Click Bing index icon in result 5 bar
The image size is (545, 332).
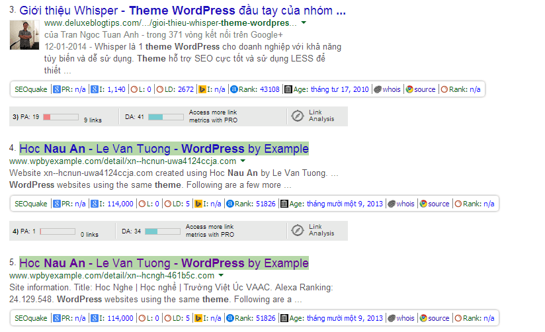(198, 318)
